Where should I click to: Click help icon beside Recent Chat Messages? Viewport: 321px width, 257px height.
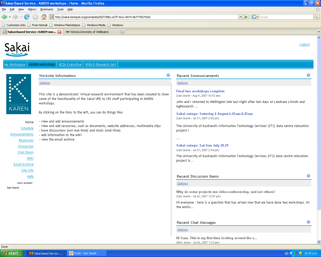(x=308, y=222)
